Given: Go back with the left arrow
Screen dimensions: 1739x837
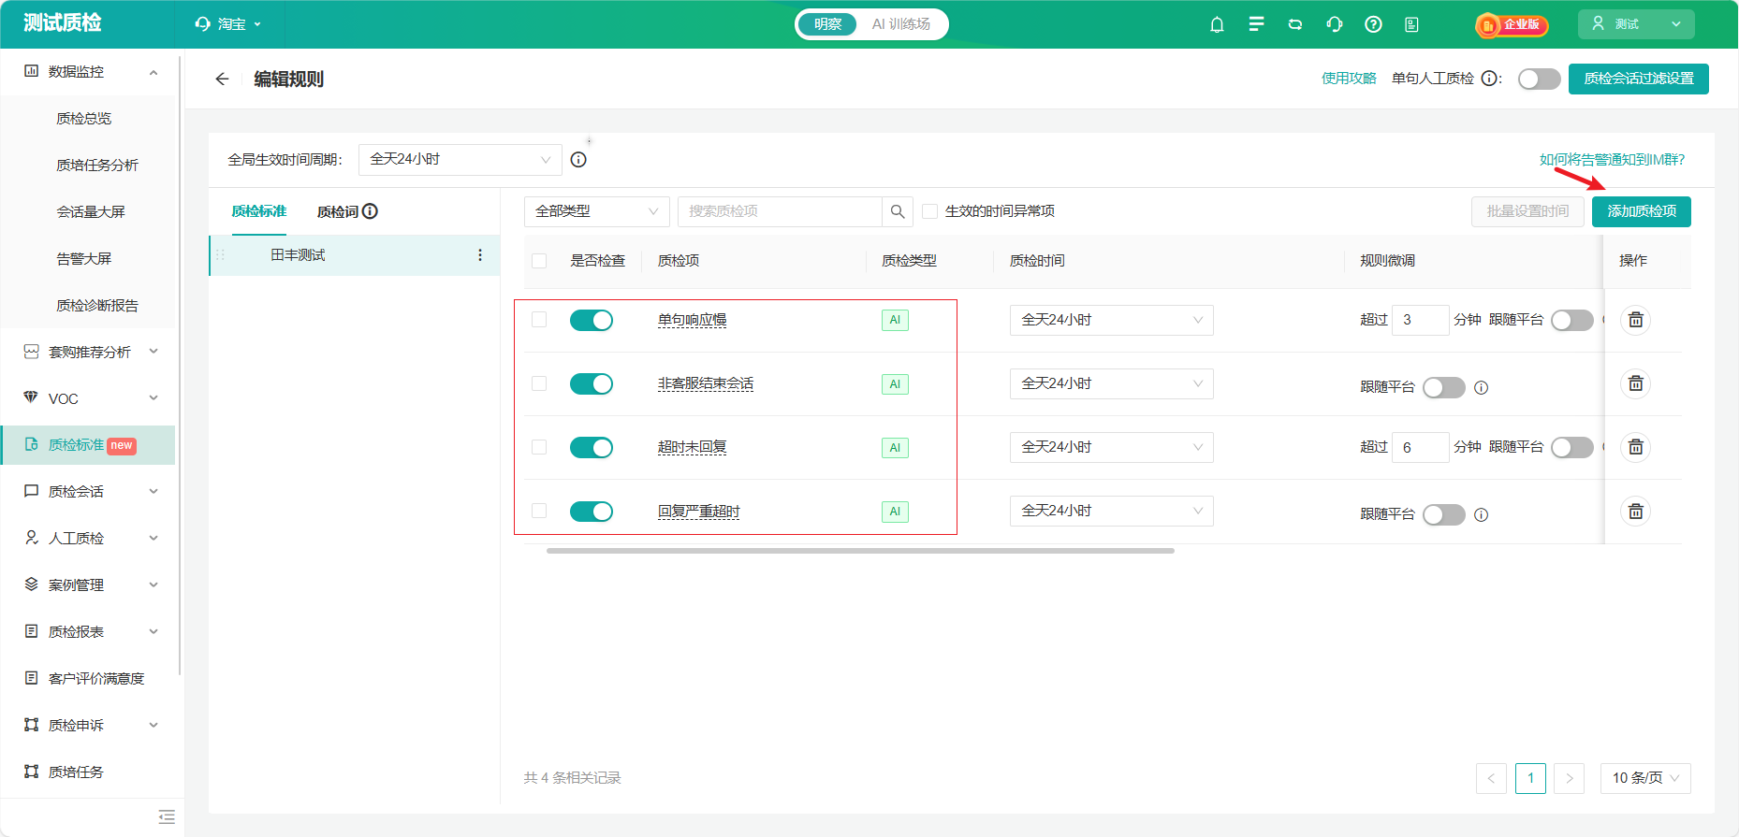Looking at the screenshot, I should 222,79.
